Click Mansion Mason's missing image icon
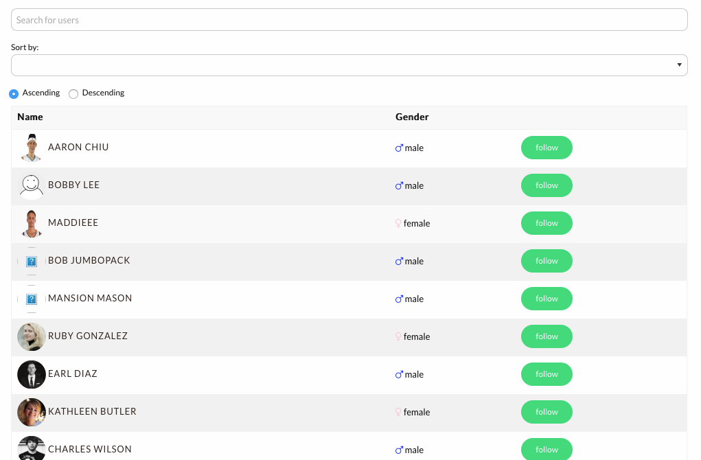This screenshot has width=701, height=460. 32,299
